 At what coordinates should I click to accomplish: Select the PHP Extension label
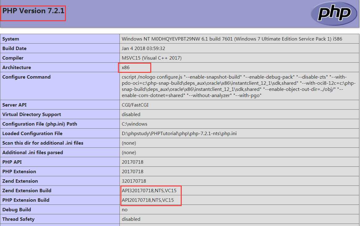tap(19, 172)
